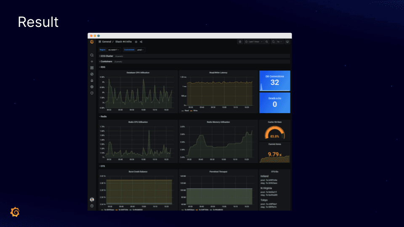Image resolution: width=404 pixels, height=227 pixels.
Task: Toggle the Read series in latency legend
Action: [185, 111]
